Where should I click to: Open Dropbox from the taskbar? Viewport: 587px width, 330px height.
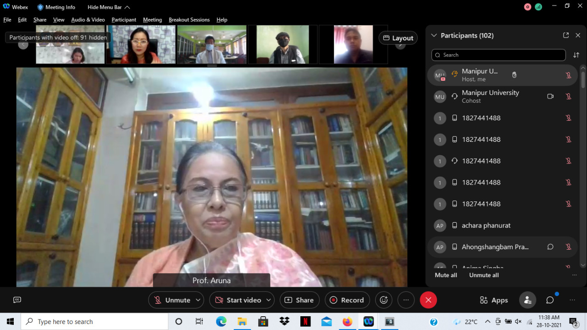click(x=284, y=321)
